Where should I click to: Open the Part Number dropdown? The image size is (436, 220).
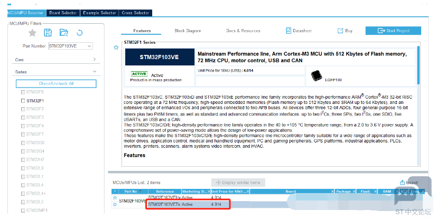(89, 46)
